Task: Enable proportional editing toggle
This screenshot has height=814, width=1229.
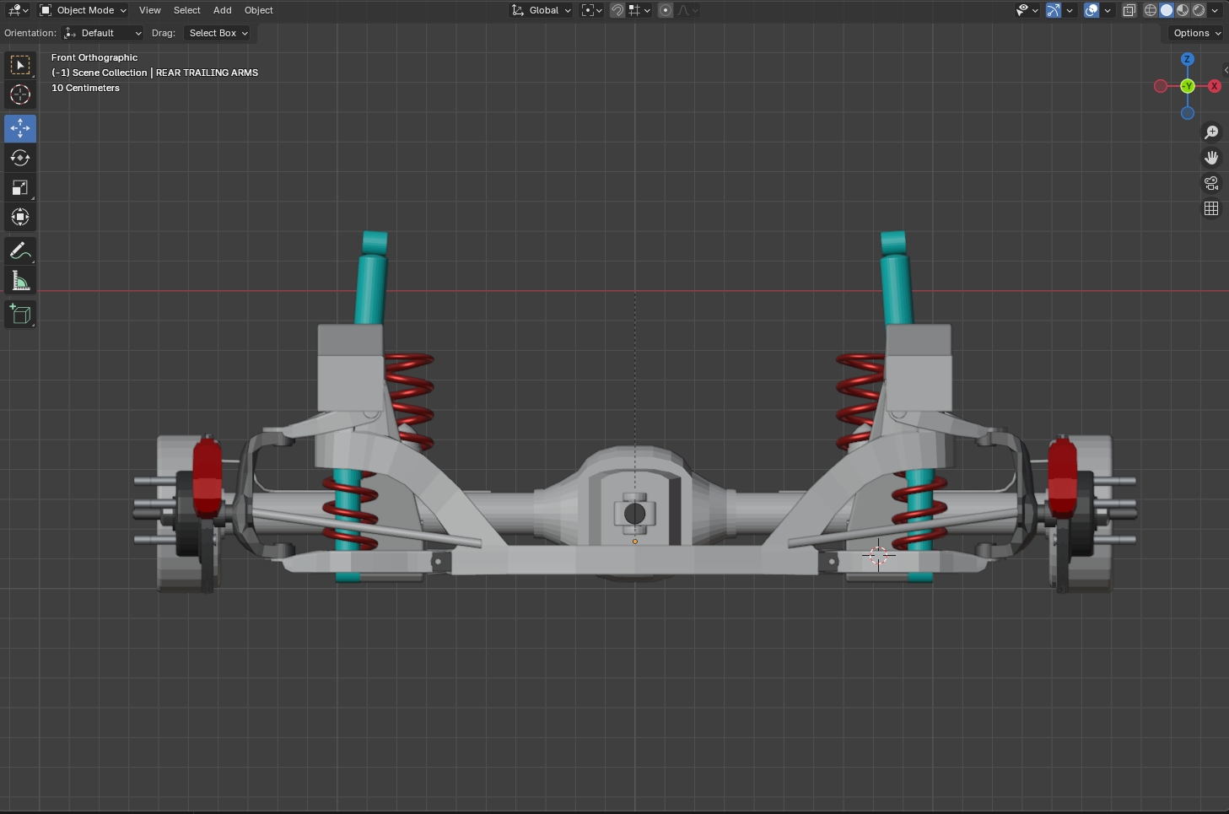Action: (666, 10)
